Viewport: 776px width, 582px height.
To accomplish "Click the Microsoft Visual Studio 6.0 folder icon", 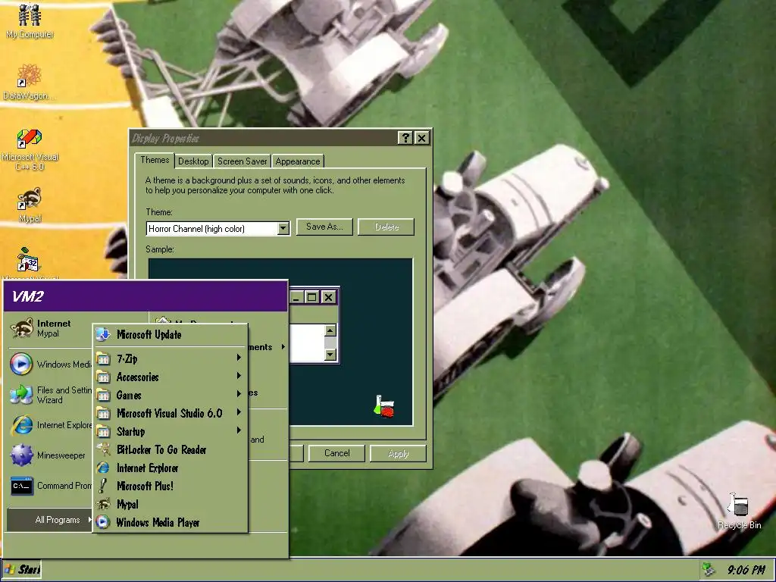I will click(x=103, y=413).
